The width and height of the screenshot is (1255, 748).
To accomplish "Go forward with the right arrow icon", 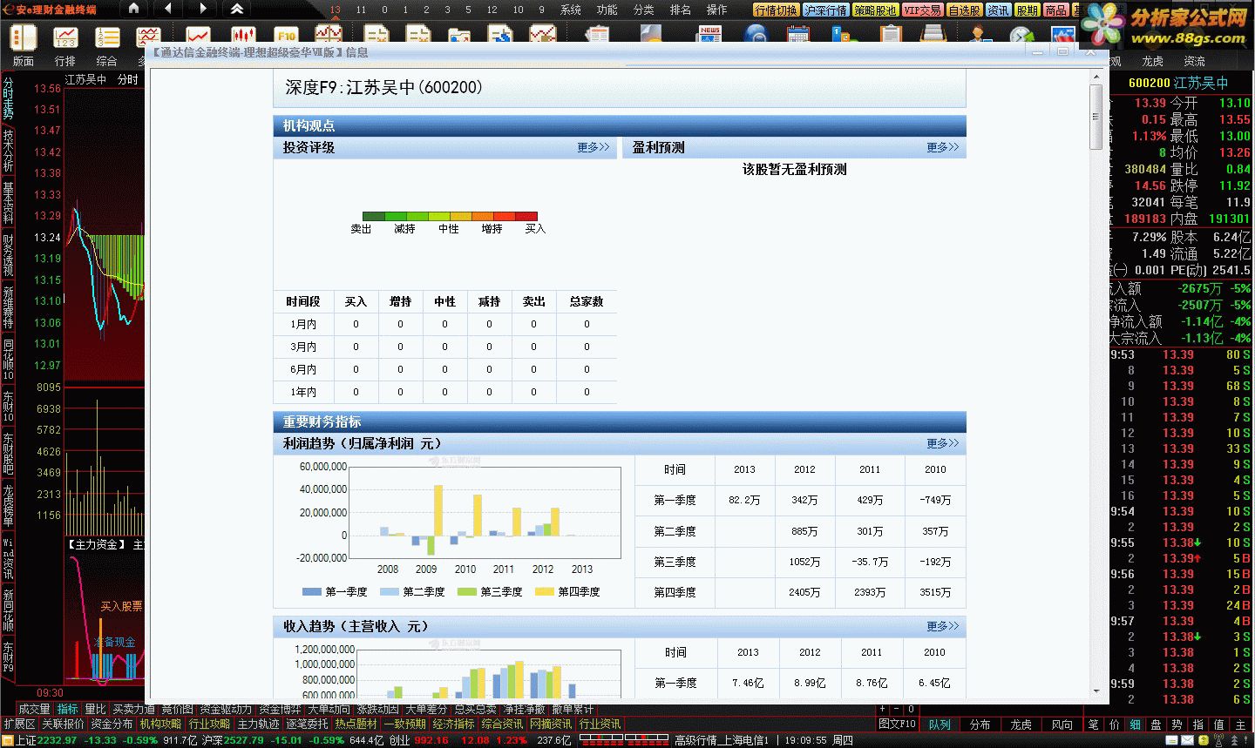I will pyautogui.click(x=202, y=9).
